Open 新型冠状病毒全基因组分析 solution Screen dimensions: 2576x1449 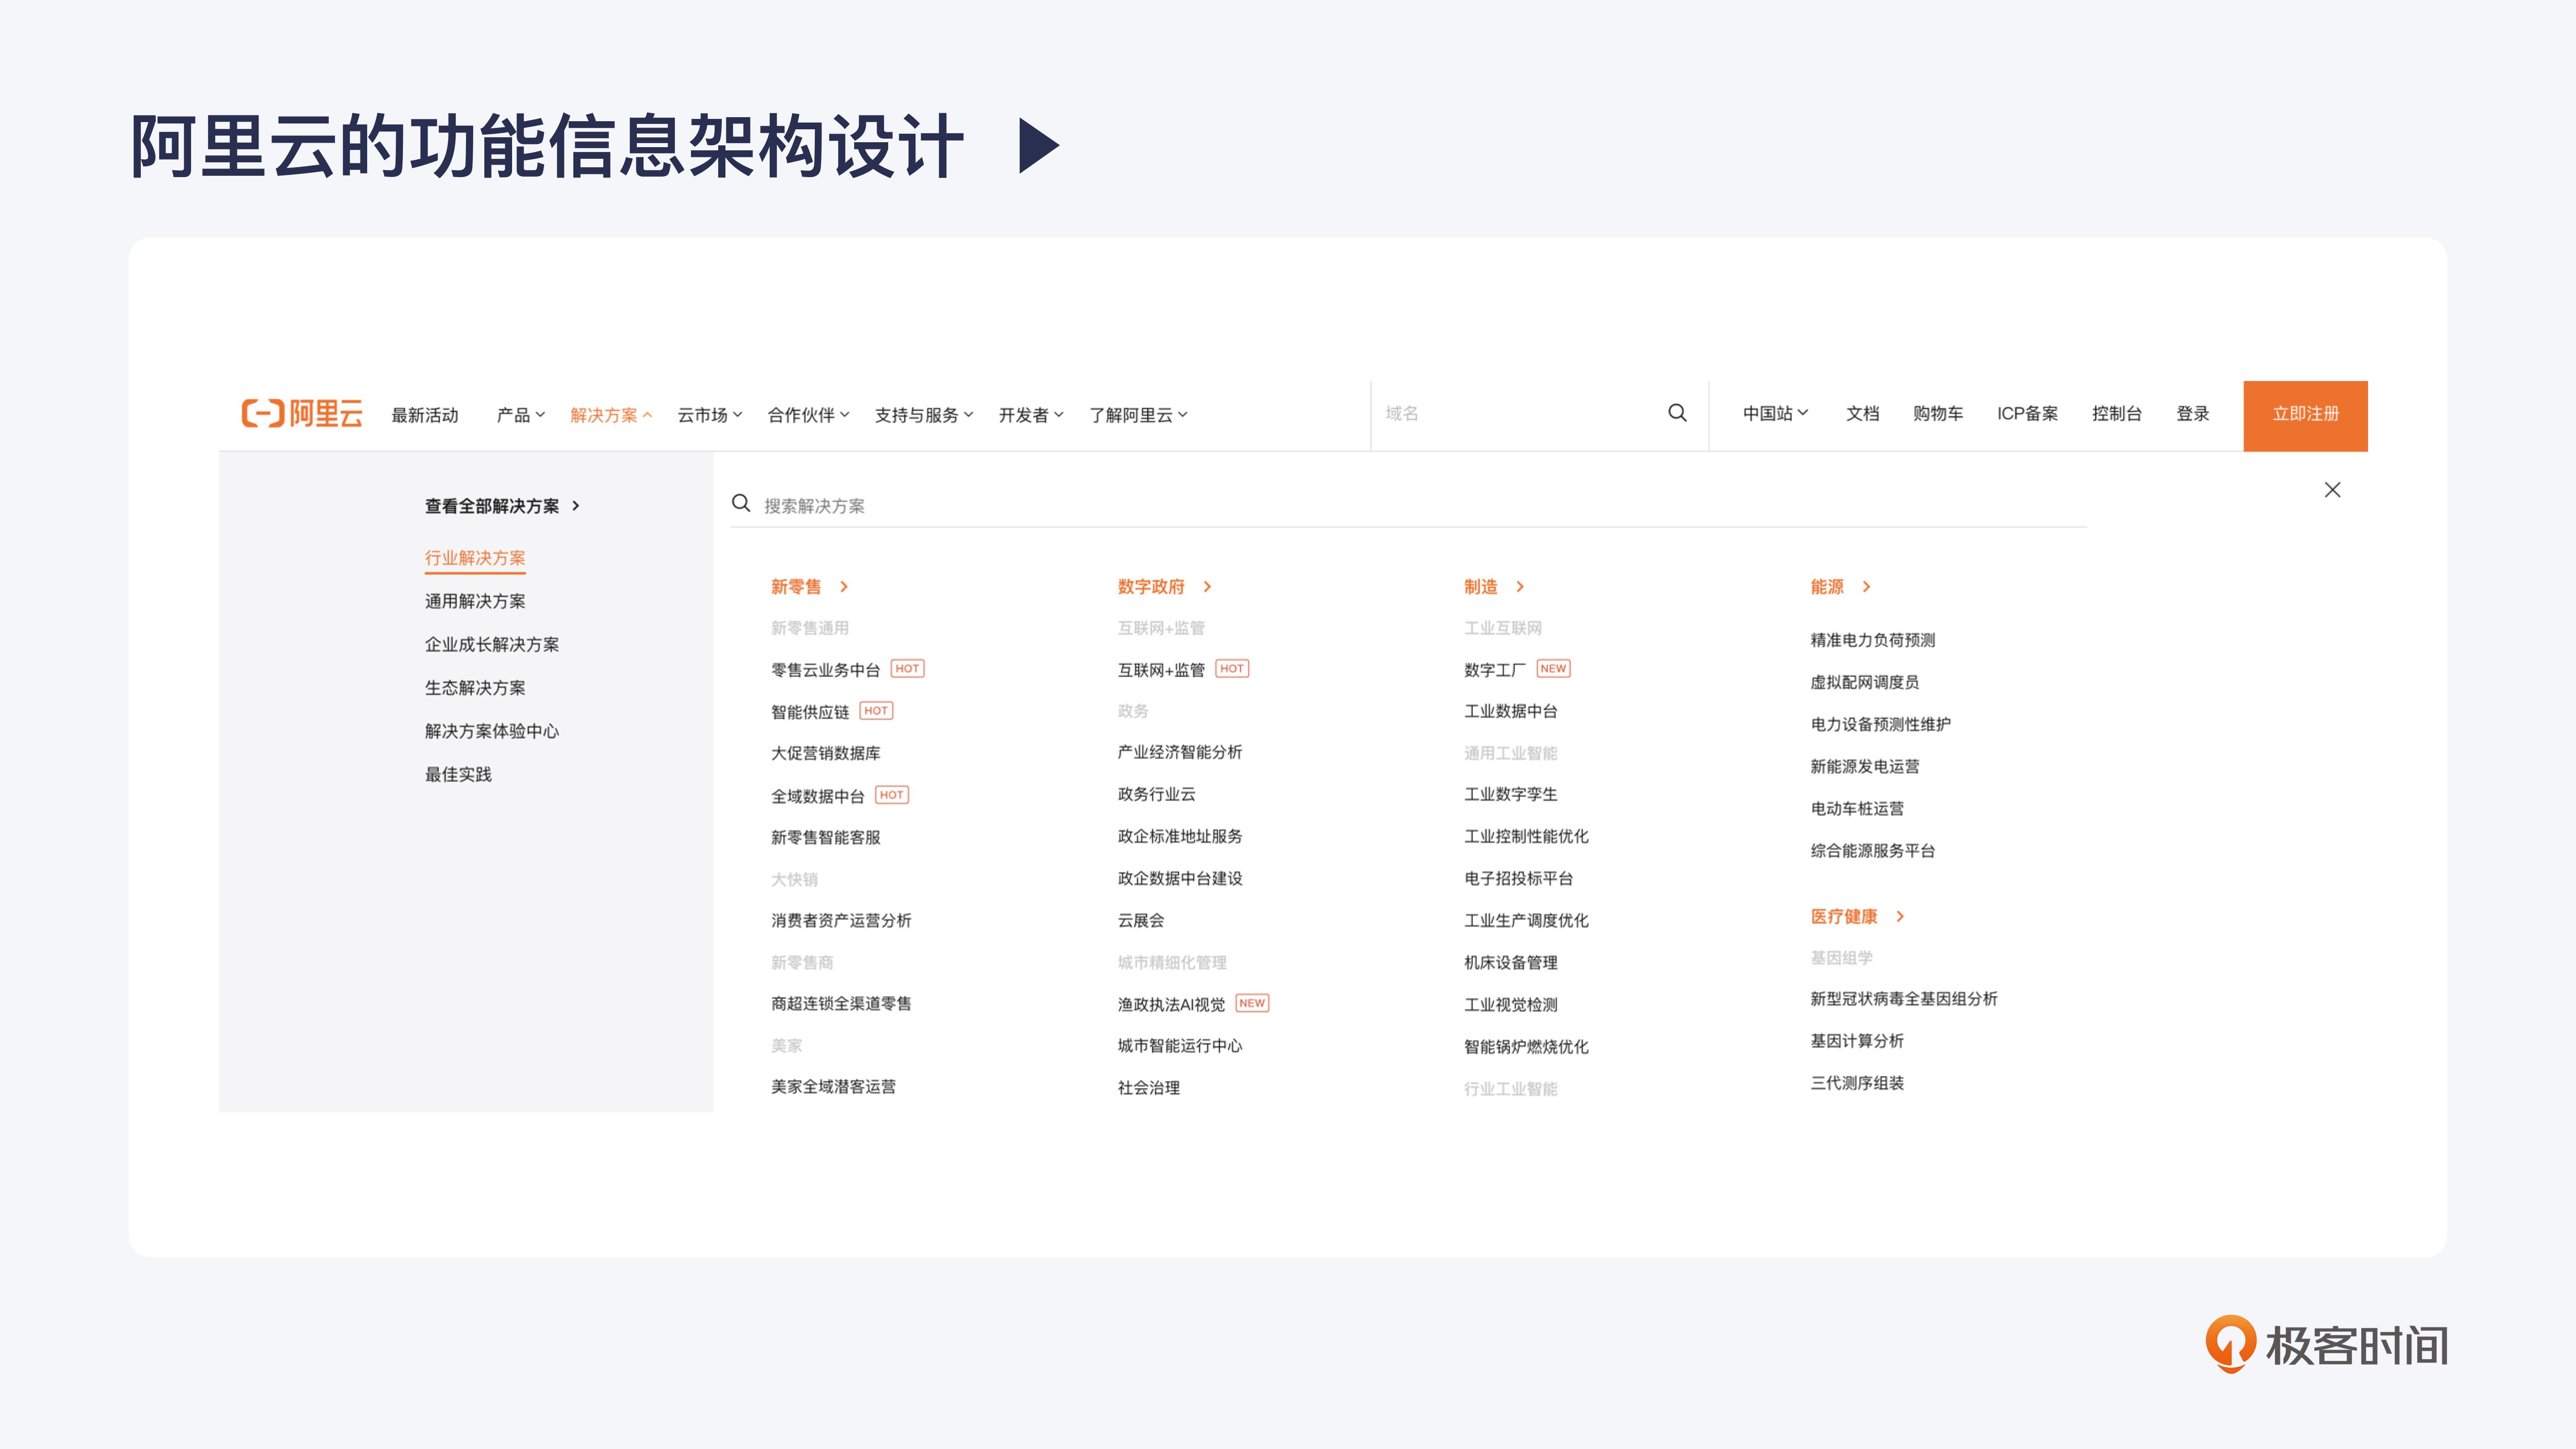pos(1904,998)
